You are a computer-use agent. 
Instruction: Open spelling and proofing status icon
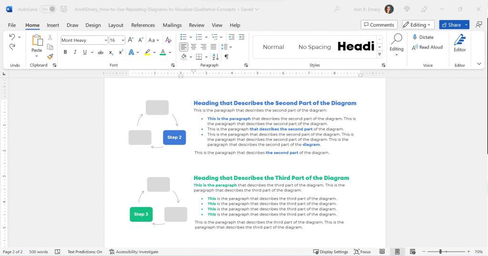coord(58,252)
